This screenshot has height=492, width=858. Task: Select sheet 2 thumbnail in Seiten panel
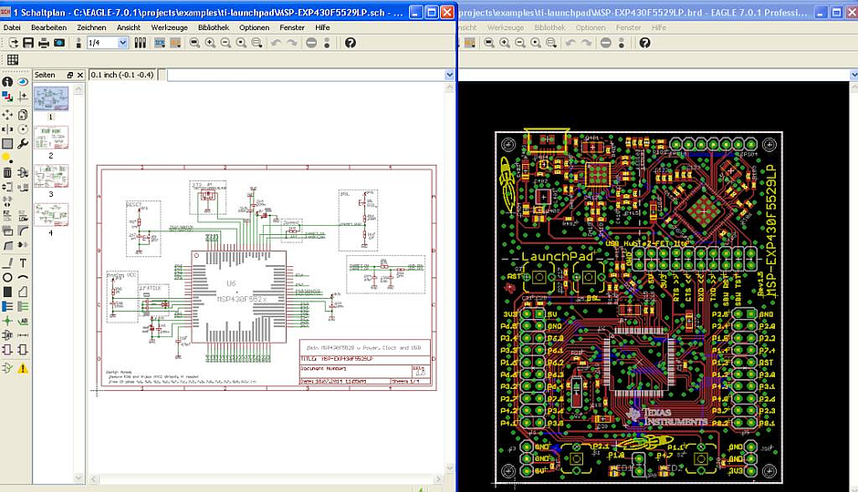click(51, 137)
